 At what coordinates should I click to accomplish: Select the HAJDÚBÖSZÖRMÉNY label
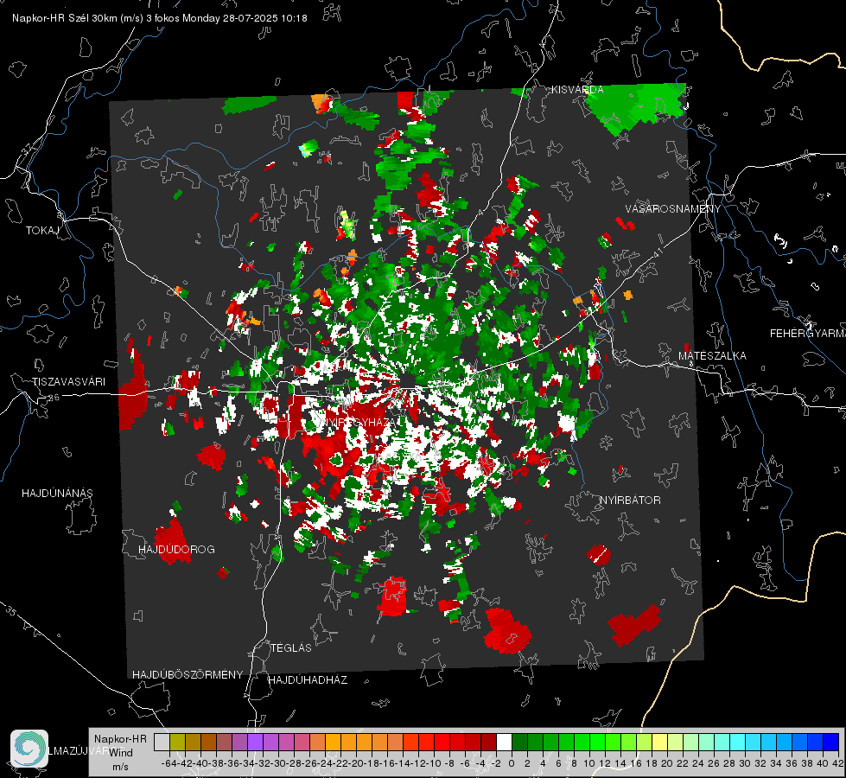click(188, 674)
